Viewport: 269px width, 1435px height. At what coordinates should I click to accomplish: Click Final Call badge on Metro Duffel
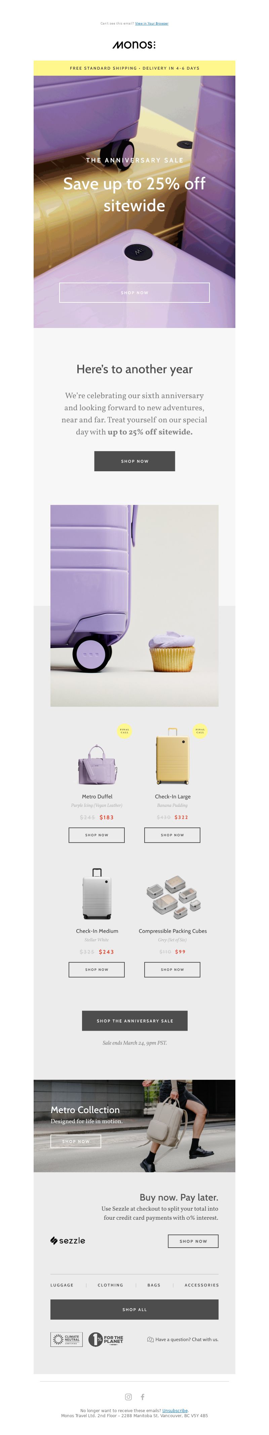click(124, 731)
